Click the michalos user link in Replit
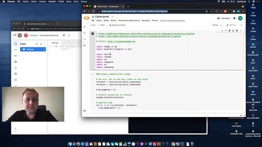The height and width of the screenshot is (147, 262). tap(34, 36)
